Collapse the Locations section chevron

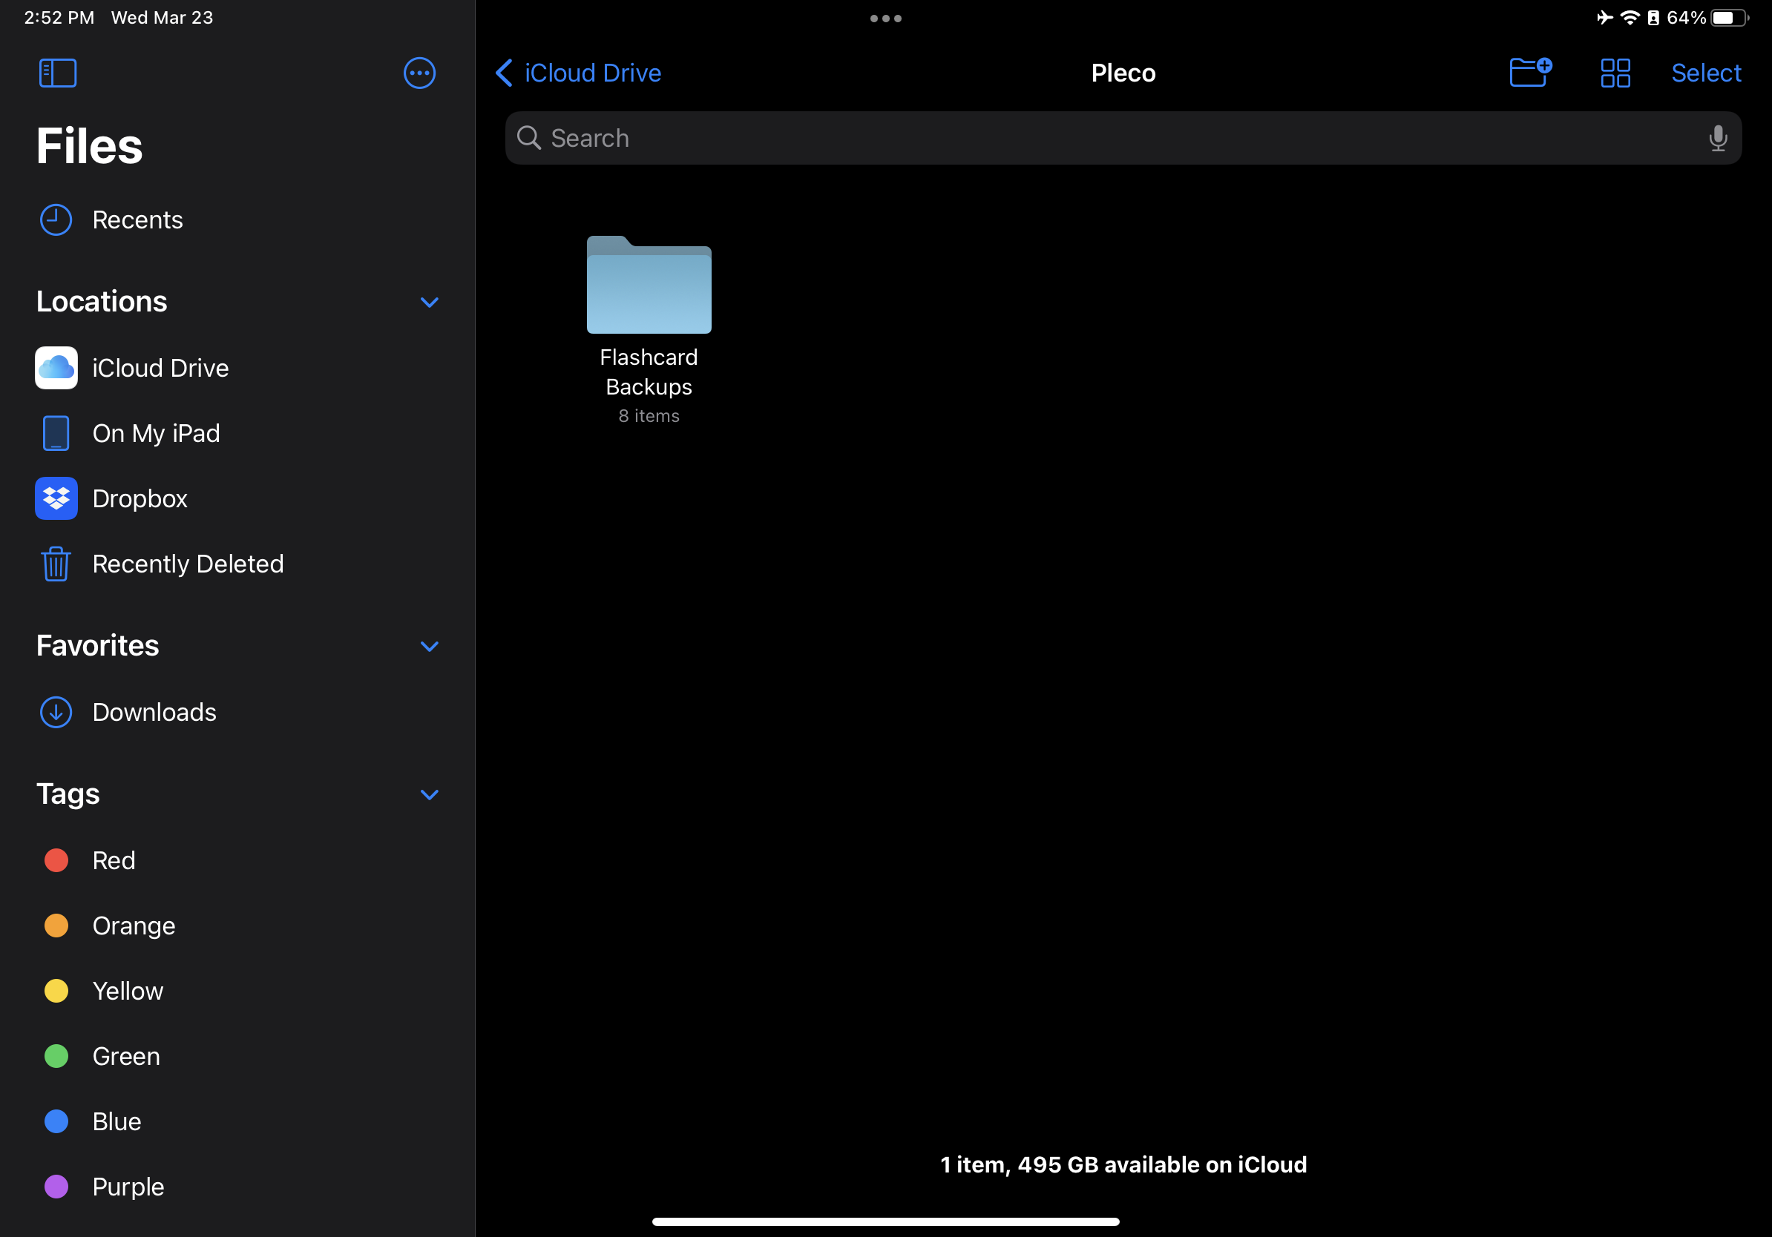[x=429, y=303]
